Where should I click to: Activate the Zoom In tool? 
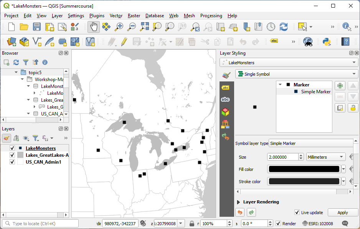tap(119, 27)
